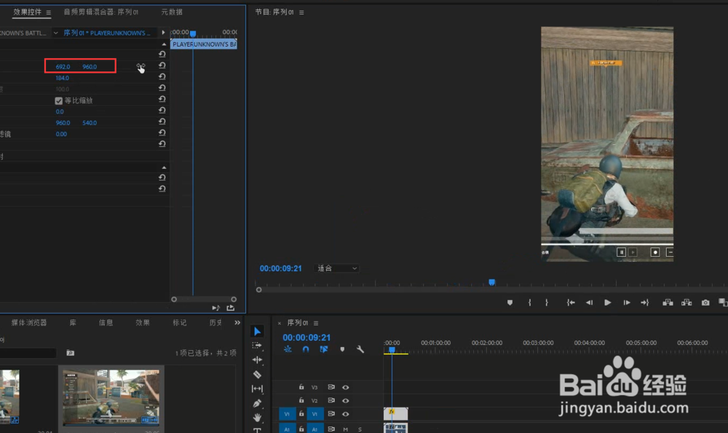Viewport: 728px width, 433px height.
Task: Select the Hand tool
Action: click(x=257, y=418)
